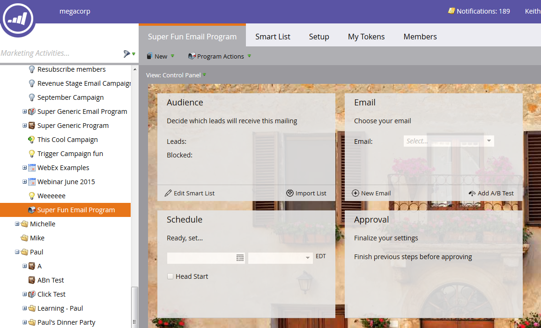The height and width of the screenshot is (328, 541).
Task: Click the Click Test mailbox icon
Action: (32, 294)
